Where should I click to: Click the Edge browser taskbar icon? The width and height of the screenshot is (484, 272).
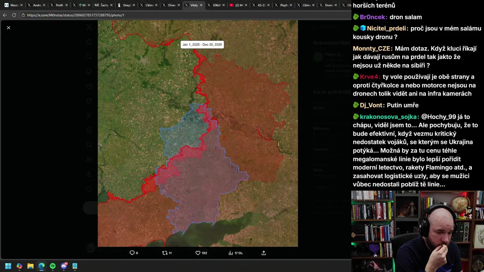pos(42,266)
